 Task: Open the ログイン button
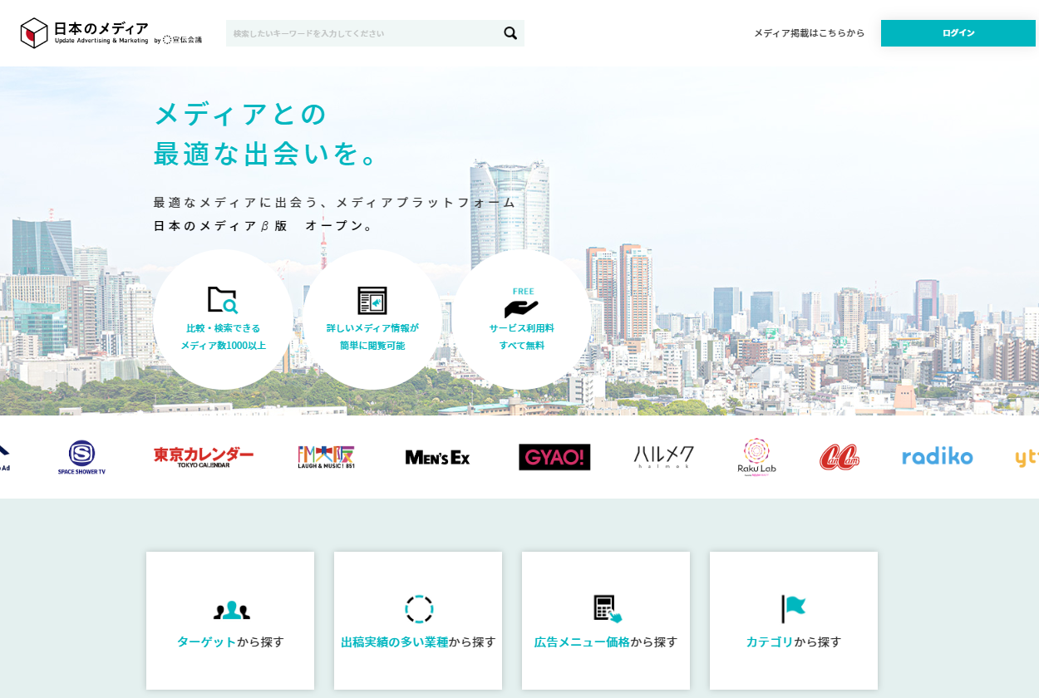click(x=958, y=33)
